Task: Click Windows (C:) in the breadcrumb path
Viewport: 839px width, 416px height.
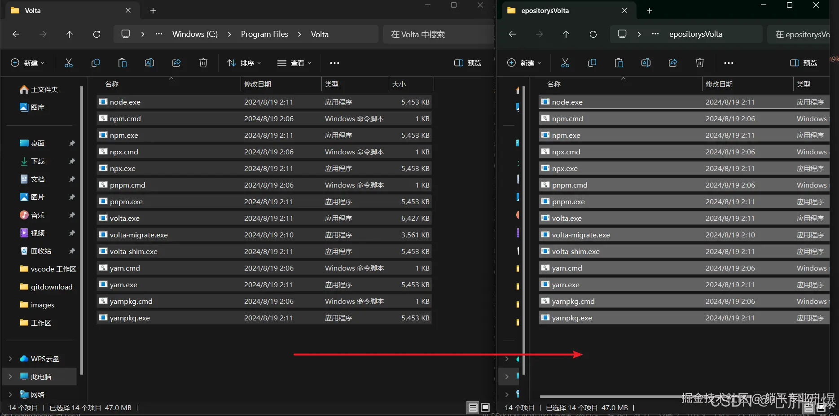Action: [195, 34]
